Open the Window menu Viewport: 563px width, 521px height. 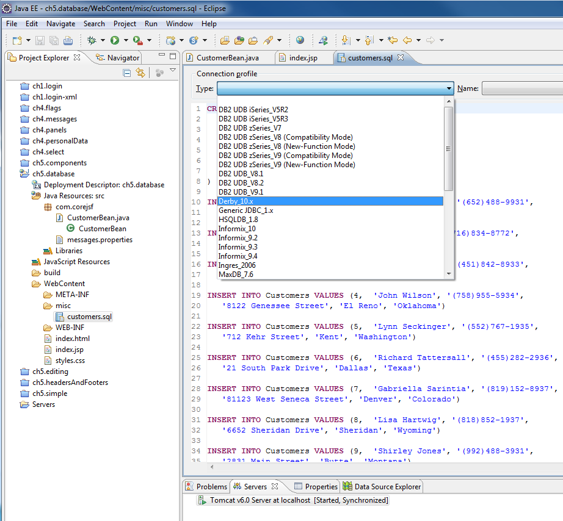179,24
